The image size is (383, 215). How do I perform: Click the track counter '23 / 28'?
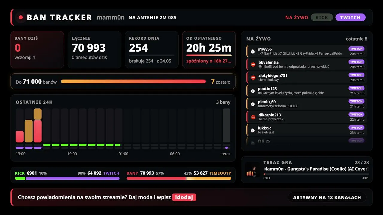click(x=361, y=162)
